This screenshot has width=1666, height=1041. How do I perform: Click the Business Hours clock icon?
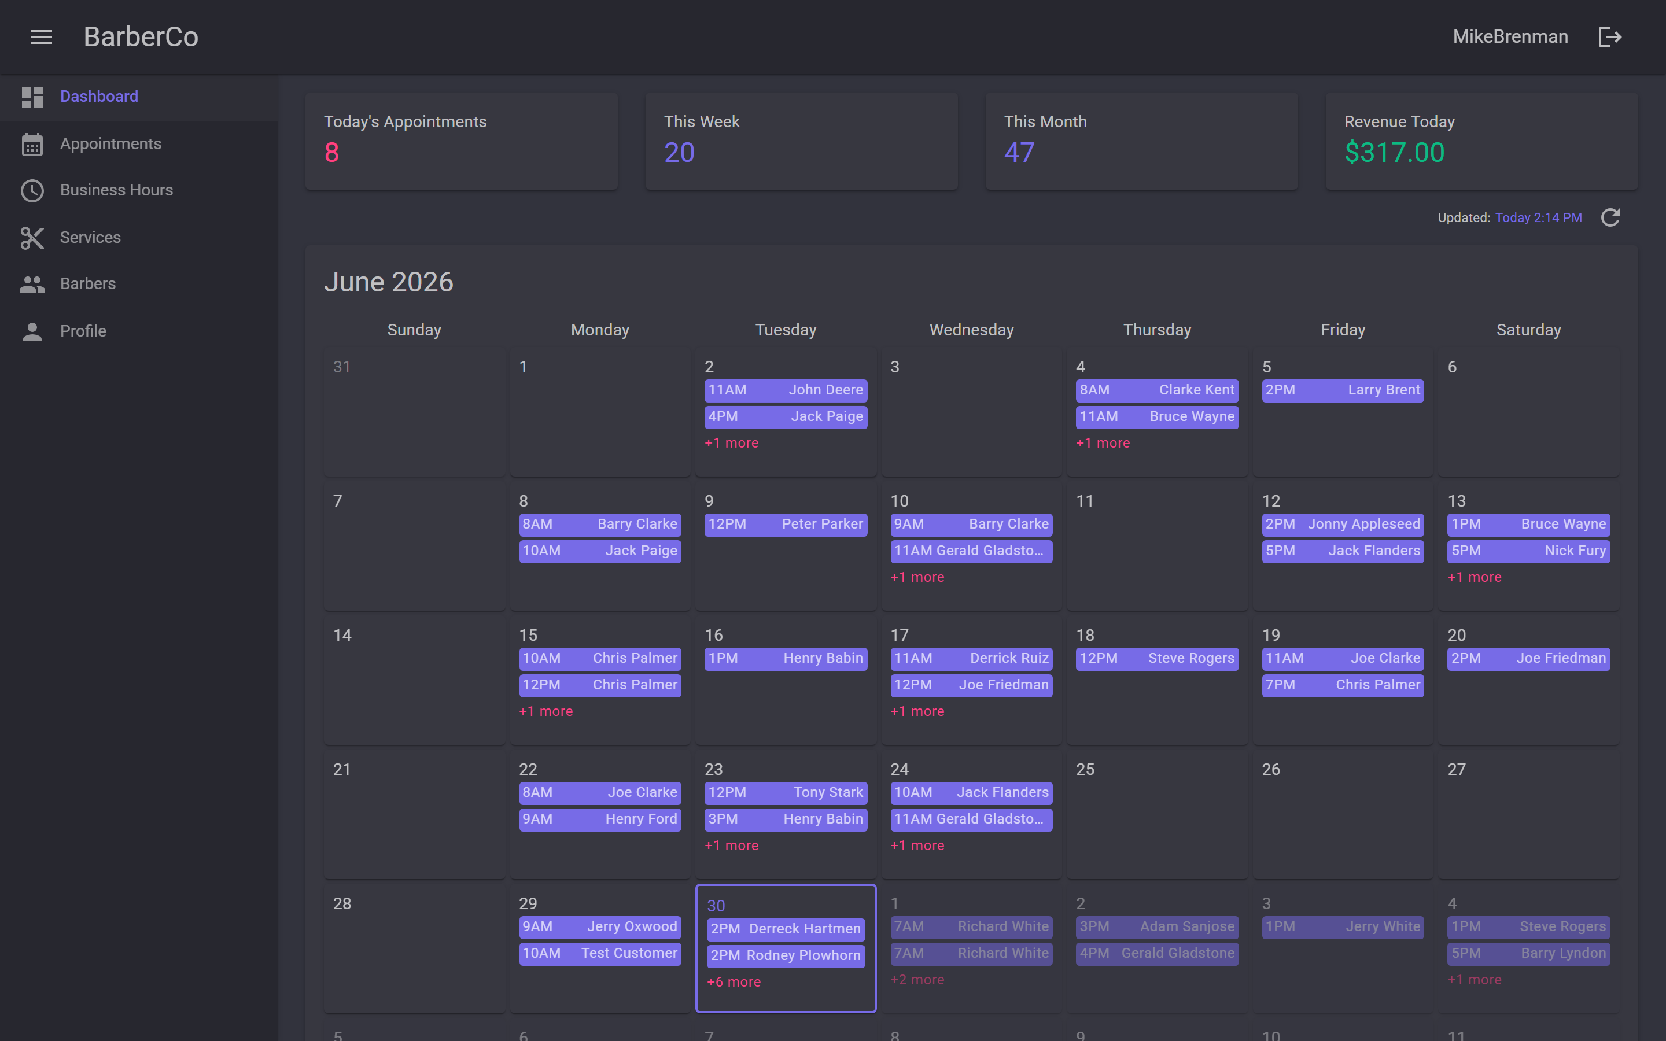32,191
